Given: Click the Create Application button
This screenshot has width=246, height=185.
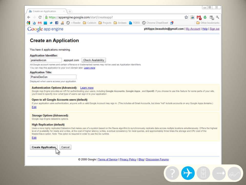Looking at the screenshot, I should 44,147.
